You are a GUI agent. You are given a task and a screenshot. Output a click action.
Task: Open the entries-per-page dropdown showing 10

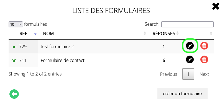tap(16, 24)
